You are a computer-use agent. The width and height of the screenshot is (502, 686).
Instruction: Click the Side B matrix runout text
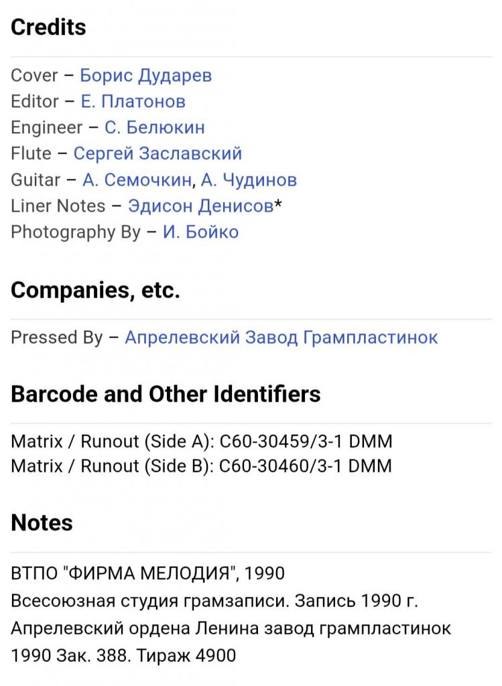pos(201,466)
